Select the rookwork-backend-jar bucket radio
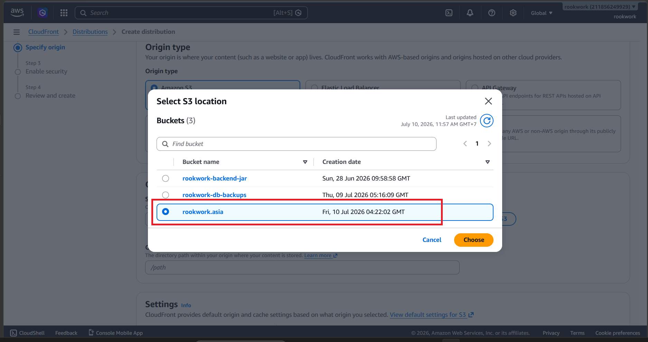 (166, 178)
